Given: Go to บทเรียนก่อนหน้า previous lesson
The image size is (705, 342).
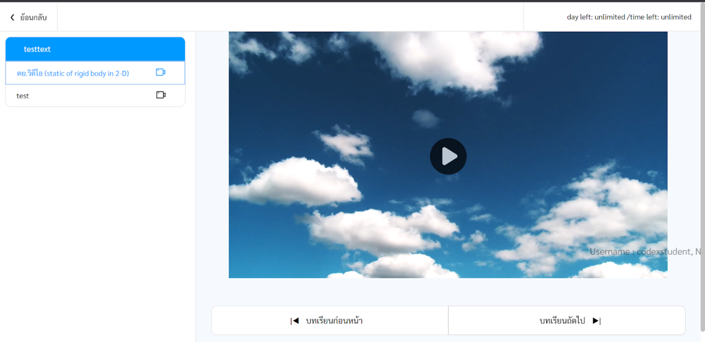Looking at the screenshot, I should tap(334, 321).
